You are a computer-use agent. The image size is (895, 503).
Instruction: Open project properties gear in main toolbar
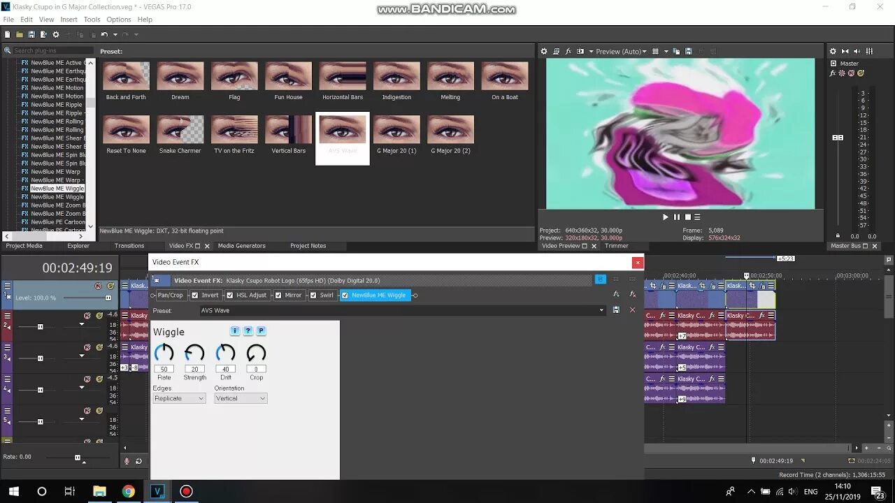pos(56,34)
